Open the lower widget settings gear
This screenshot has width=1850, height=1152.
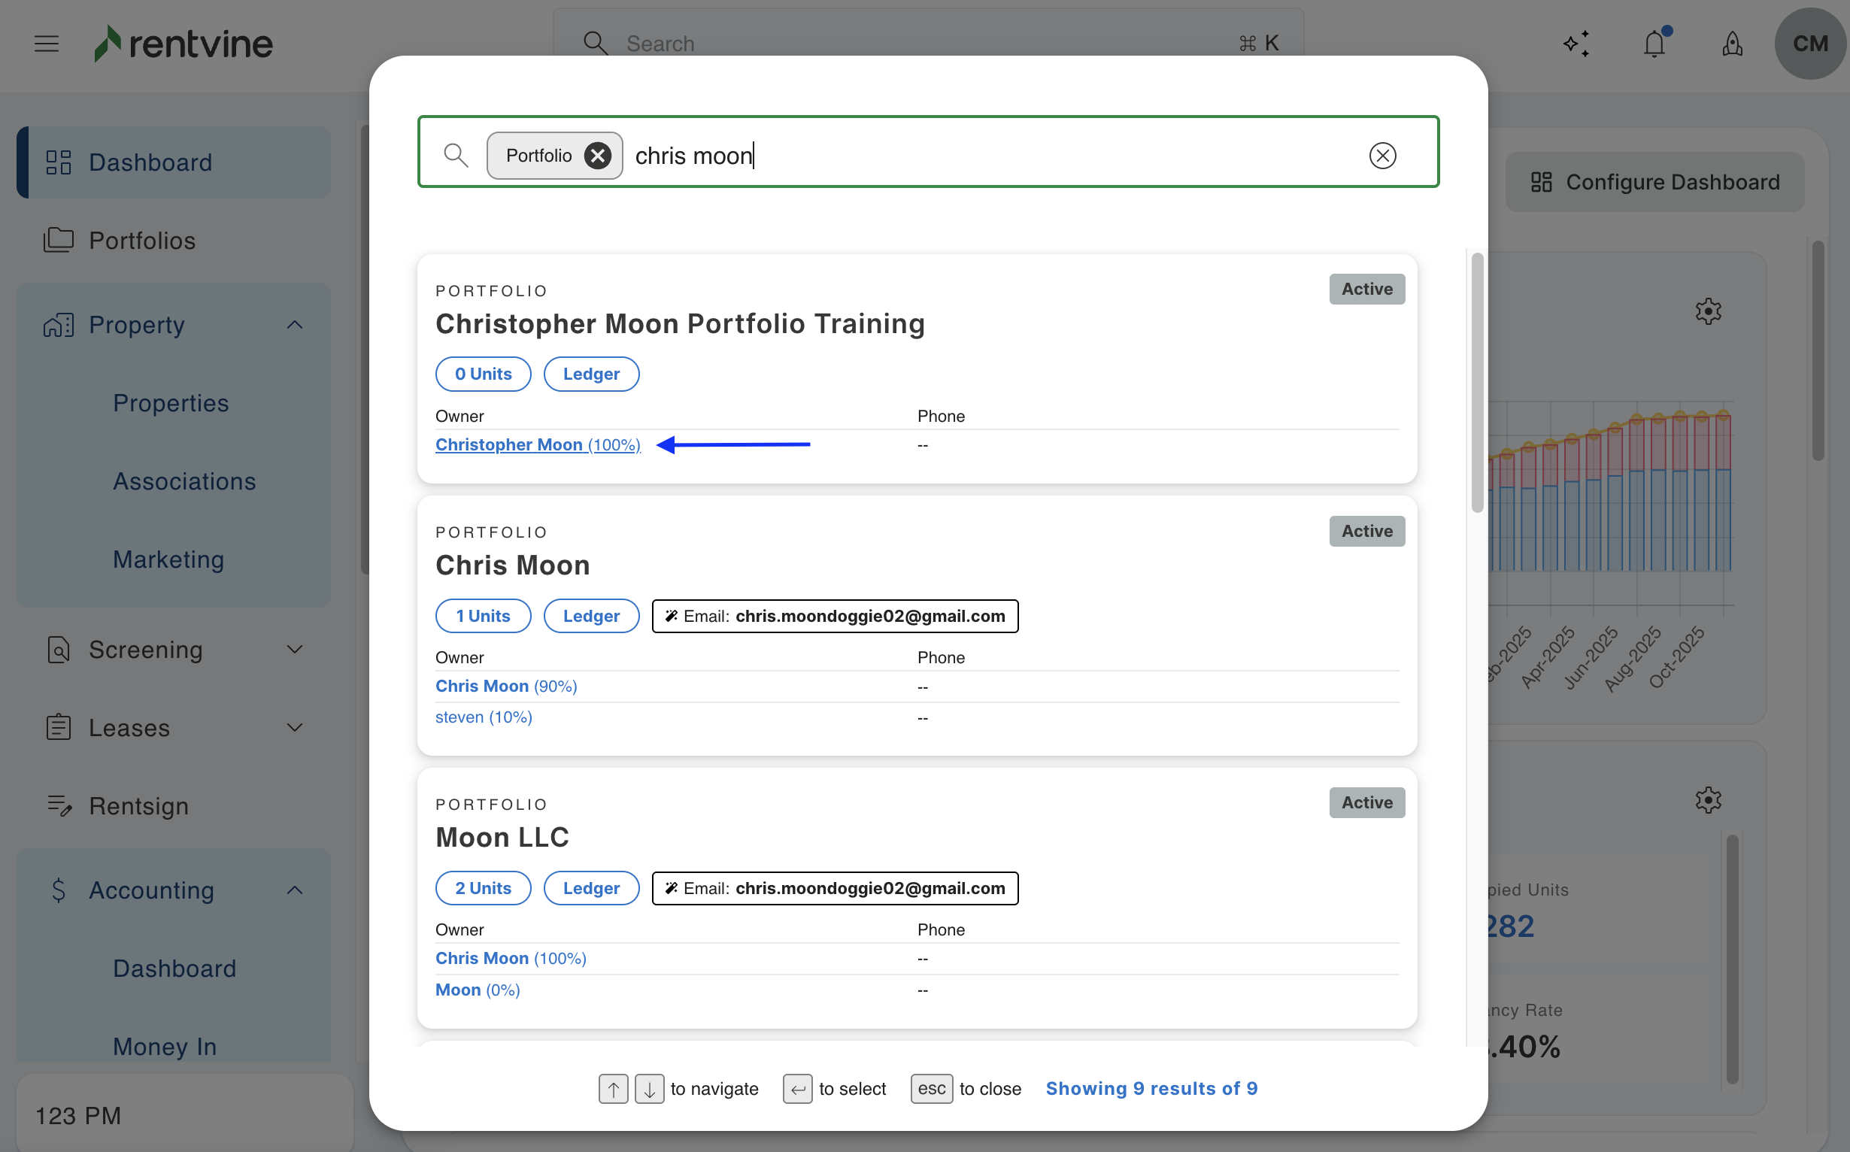[x=1708, y=800]
